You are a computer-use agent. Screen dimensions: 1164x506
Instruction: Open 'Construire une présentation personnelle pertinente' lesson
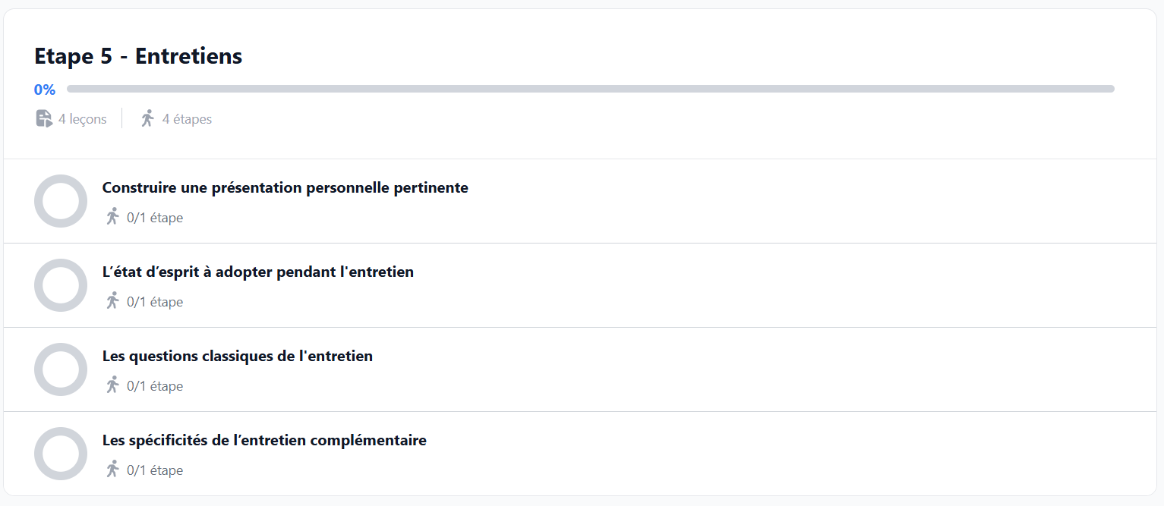pyautogui.click(x=285, y=187)
